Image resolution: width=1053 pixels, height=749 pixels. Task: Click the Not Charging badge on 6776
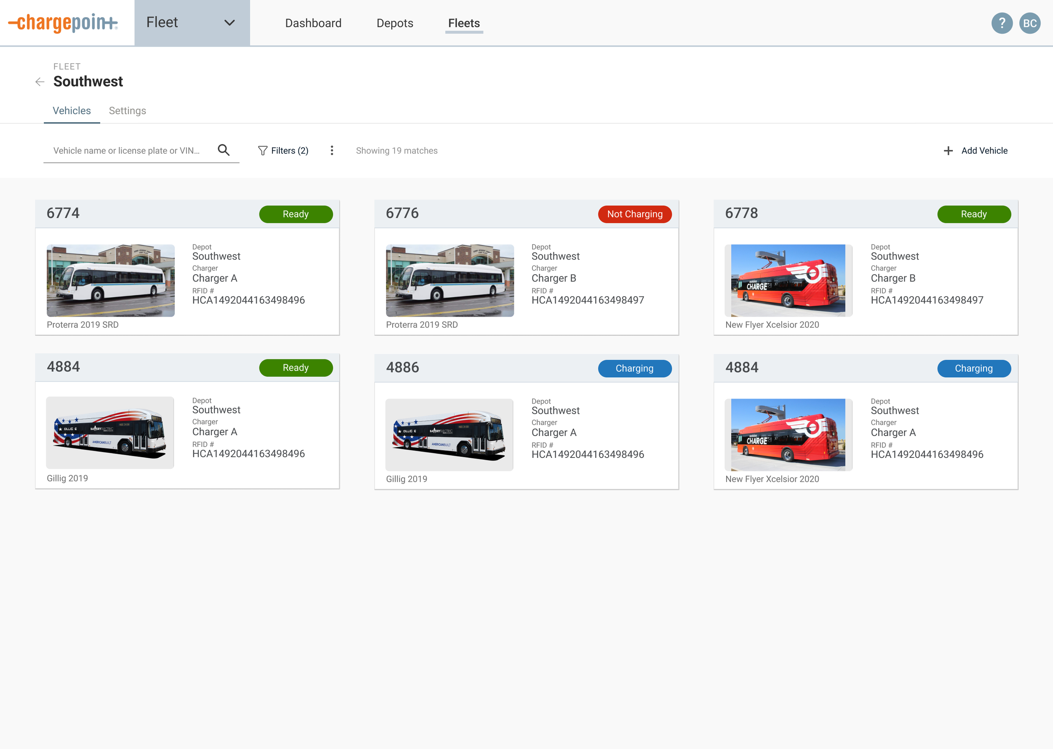click(x=634, y=214)
